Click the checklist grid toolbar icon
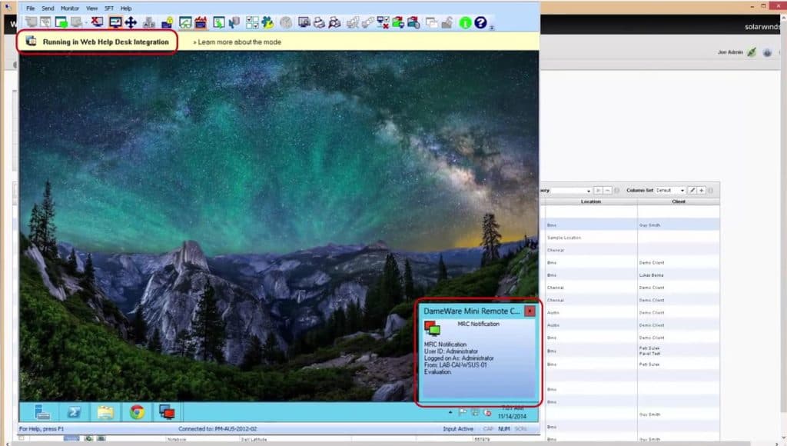The image size is (787, 446). pos(252,22)
